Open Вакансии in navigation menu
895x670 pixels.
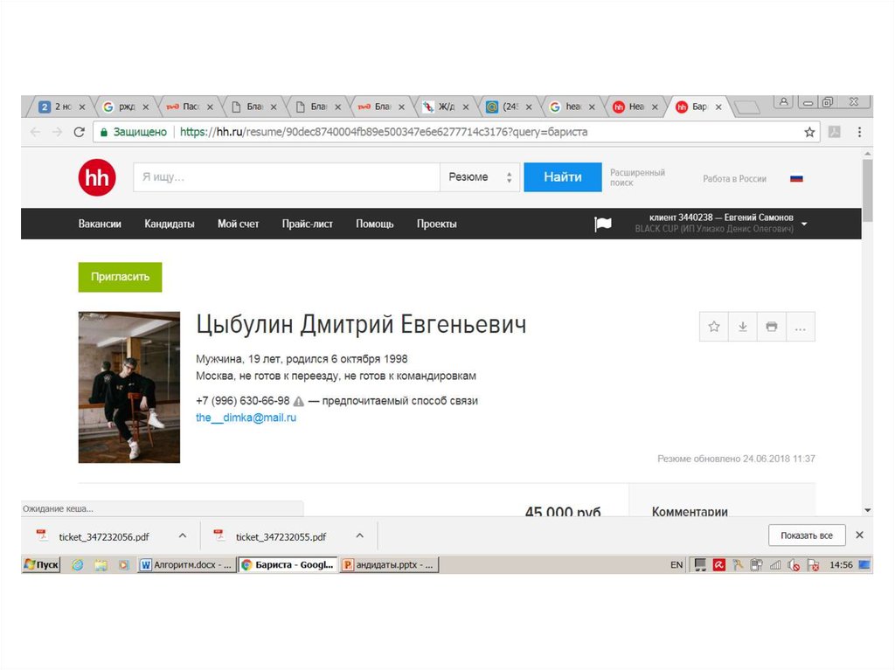[100, 224]
